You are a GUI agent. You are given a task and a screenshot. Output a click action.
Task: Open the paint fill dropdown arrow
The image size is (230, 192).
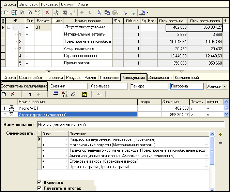(x=148, y=13)
